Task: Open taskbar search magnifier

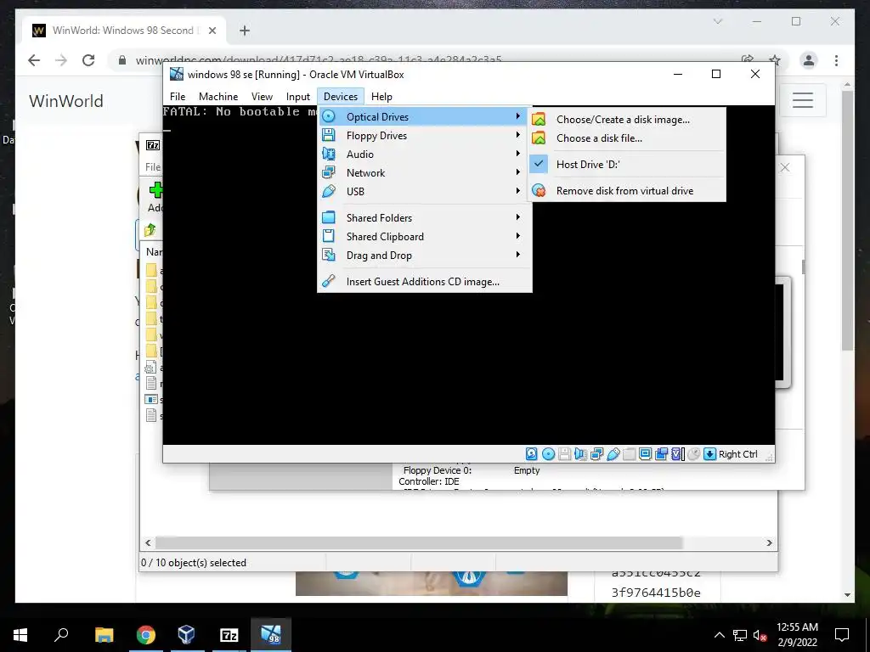Action: click(x=61, y=634)
